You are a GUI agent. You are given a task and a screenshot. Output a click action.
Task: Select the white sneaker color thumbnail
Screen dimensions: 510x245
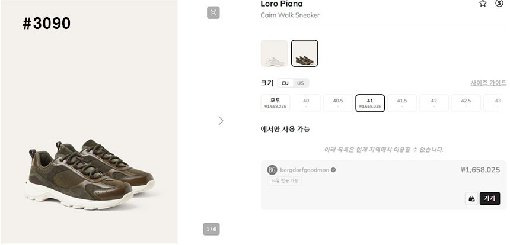click(274, 53)
